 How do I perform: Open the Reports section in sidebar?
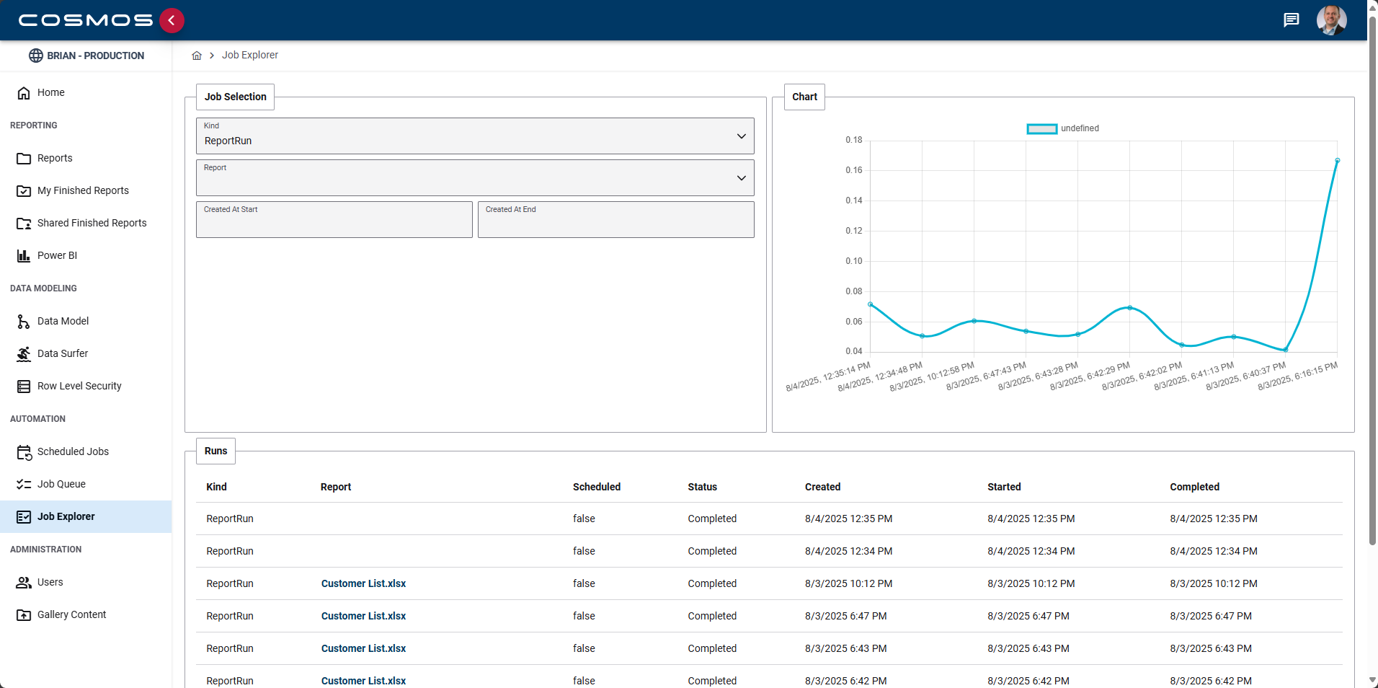55,158
